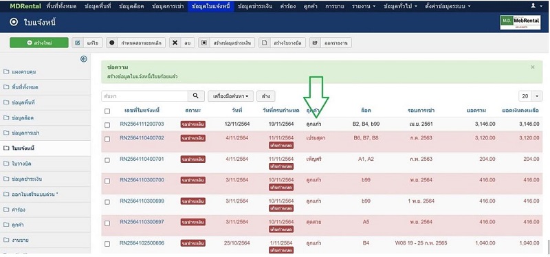
Task: Focus the ค้นหา search input field
Action: 144,96
